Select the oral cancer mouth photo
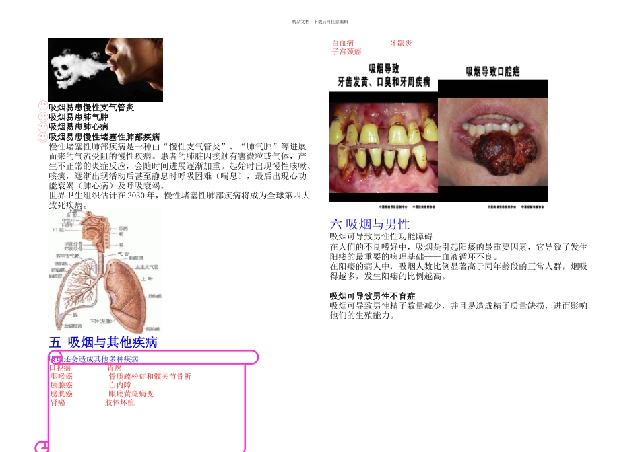 (x=492, y=141)
